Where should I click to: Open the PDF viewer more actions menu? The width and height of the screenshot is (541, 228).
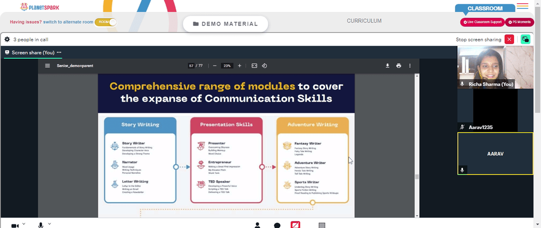(410, 66)
